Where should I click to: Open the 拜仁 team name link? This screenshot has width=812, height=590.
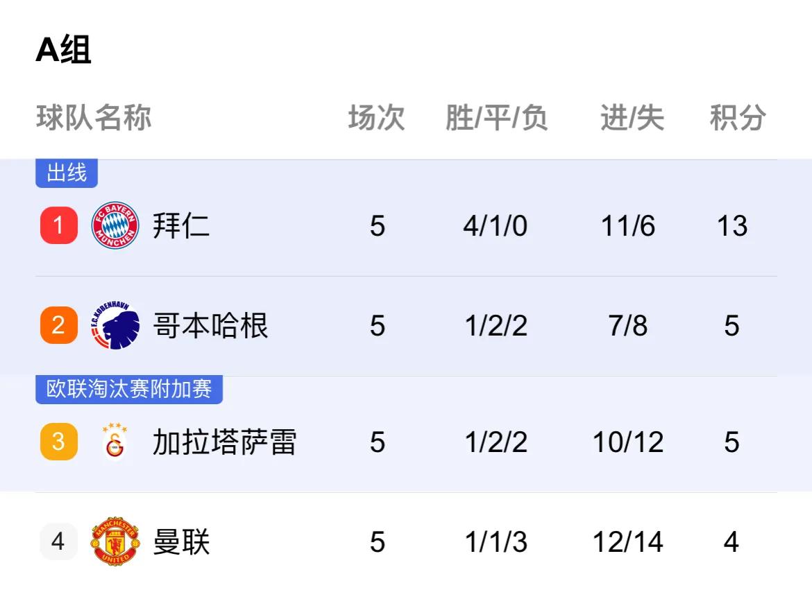[180, 225]
